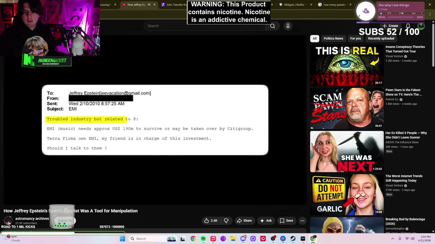This screenshot has width=435, height=244.
Task: Mute tab via speaker icon on YouTube tab
Action: pyautogui.click(x=149, y=5)
